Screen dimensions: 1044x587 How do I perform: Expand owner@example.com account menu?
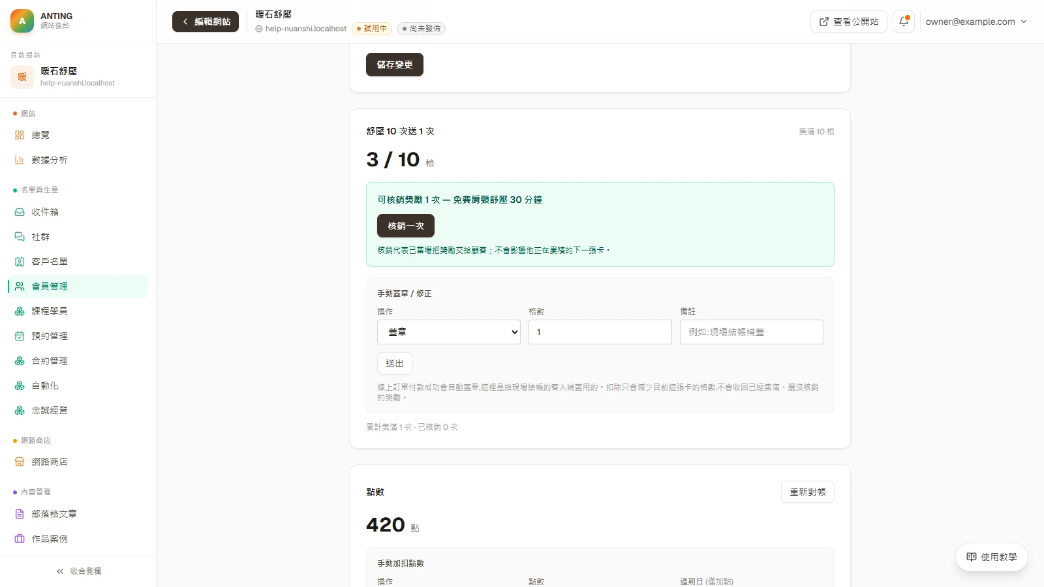pyautogui.click(x=977, y=22)
